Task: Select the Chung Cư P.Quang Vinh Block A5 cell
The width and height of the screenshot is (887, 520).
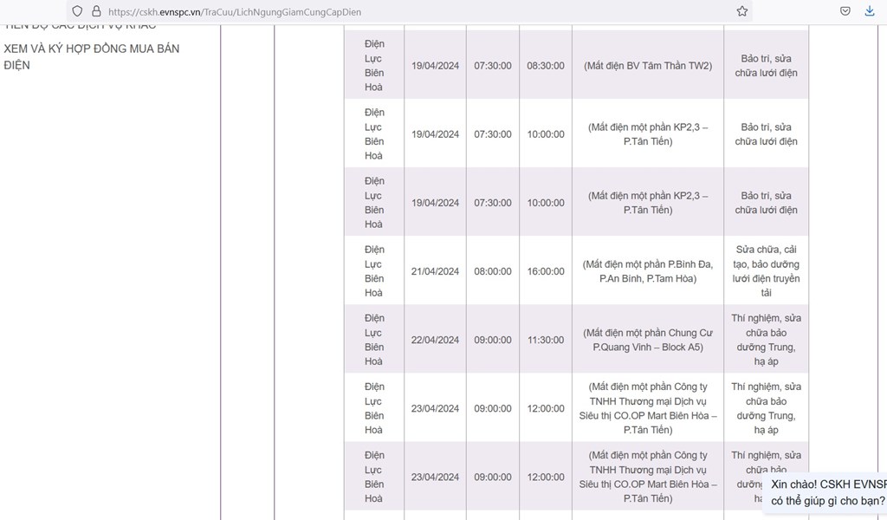Action: 648,340
